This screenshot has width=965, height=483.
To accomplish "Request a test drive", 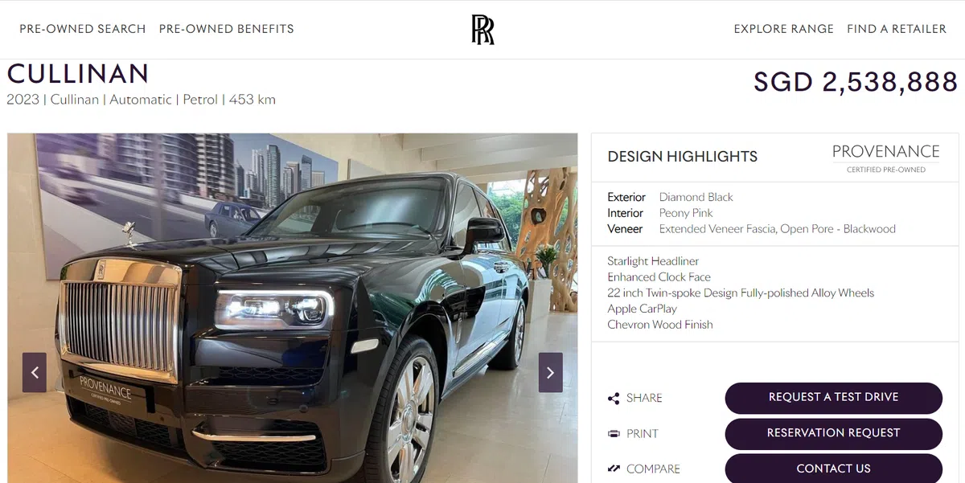I will click(833, 398).
